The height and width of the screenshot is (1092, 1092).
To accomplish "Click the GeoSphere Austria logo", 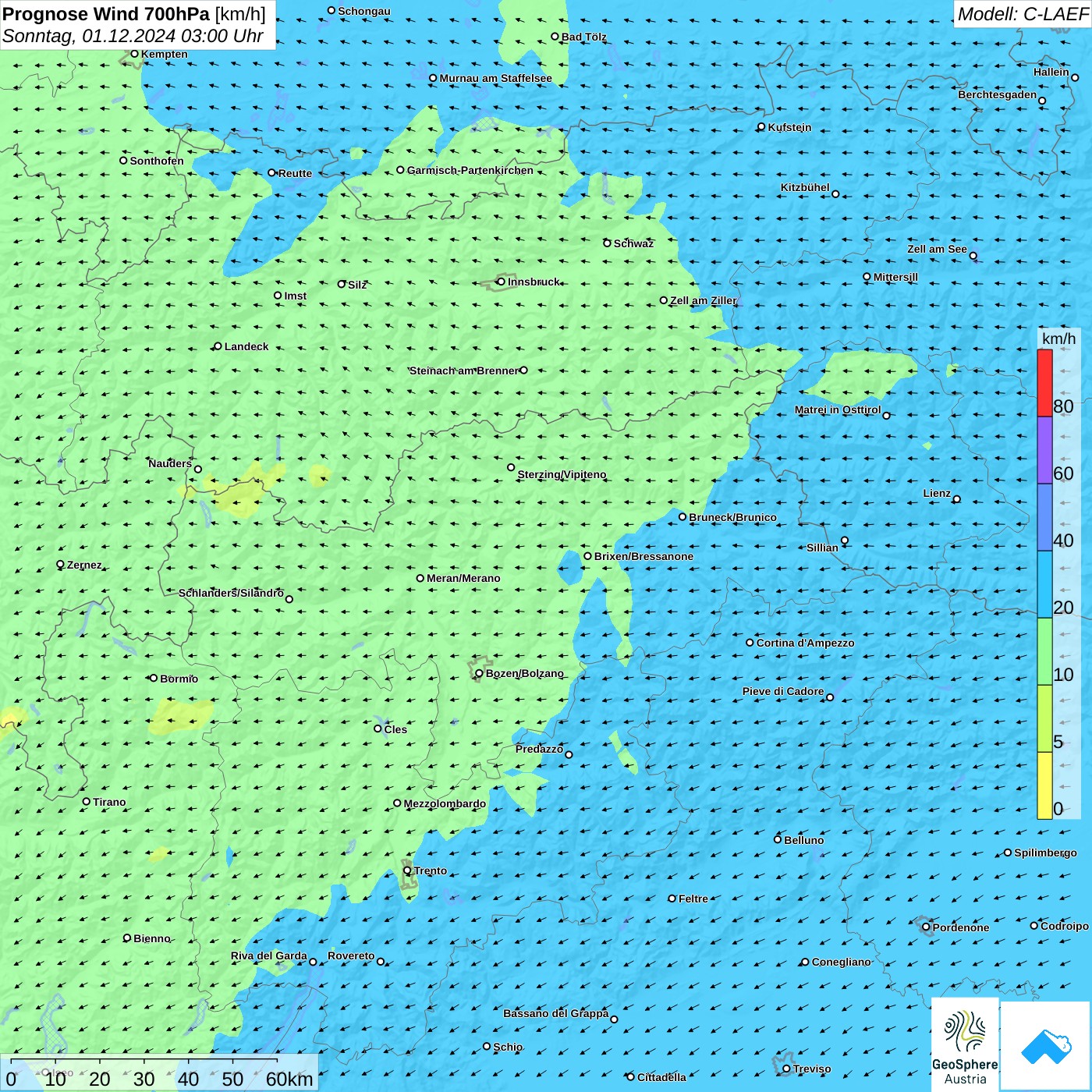I will click(965, 1044).
